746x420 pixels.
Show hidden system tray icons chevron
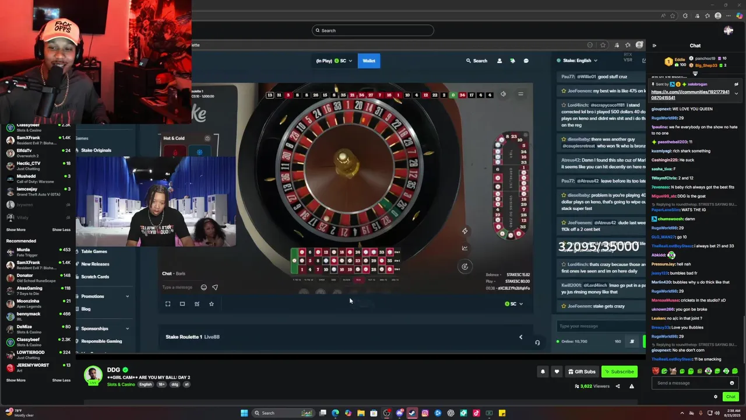tap(682, 413)
